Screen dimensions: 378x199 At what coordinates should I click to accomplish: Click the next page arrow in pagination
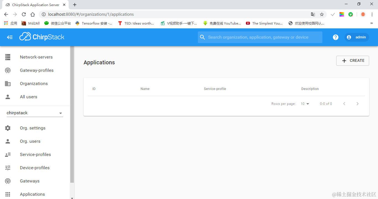tap(358, 104)
